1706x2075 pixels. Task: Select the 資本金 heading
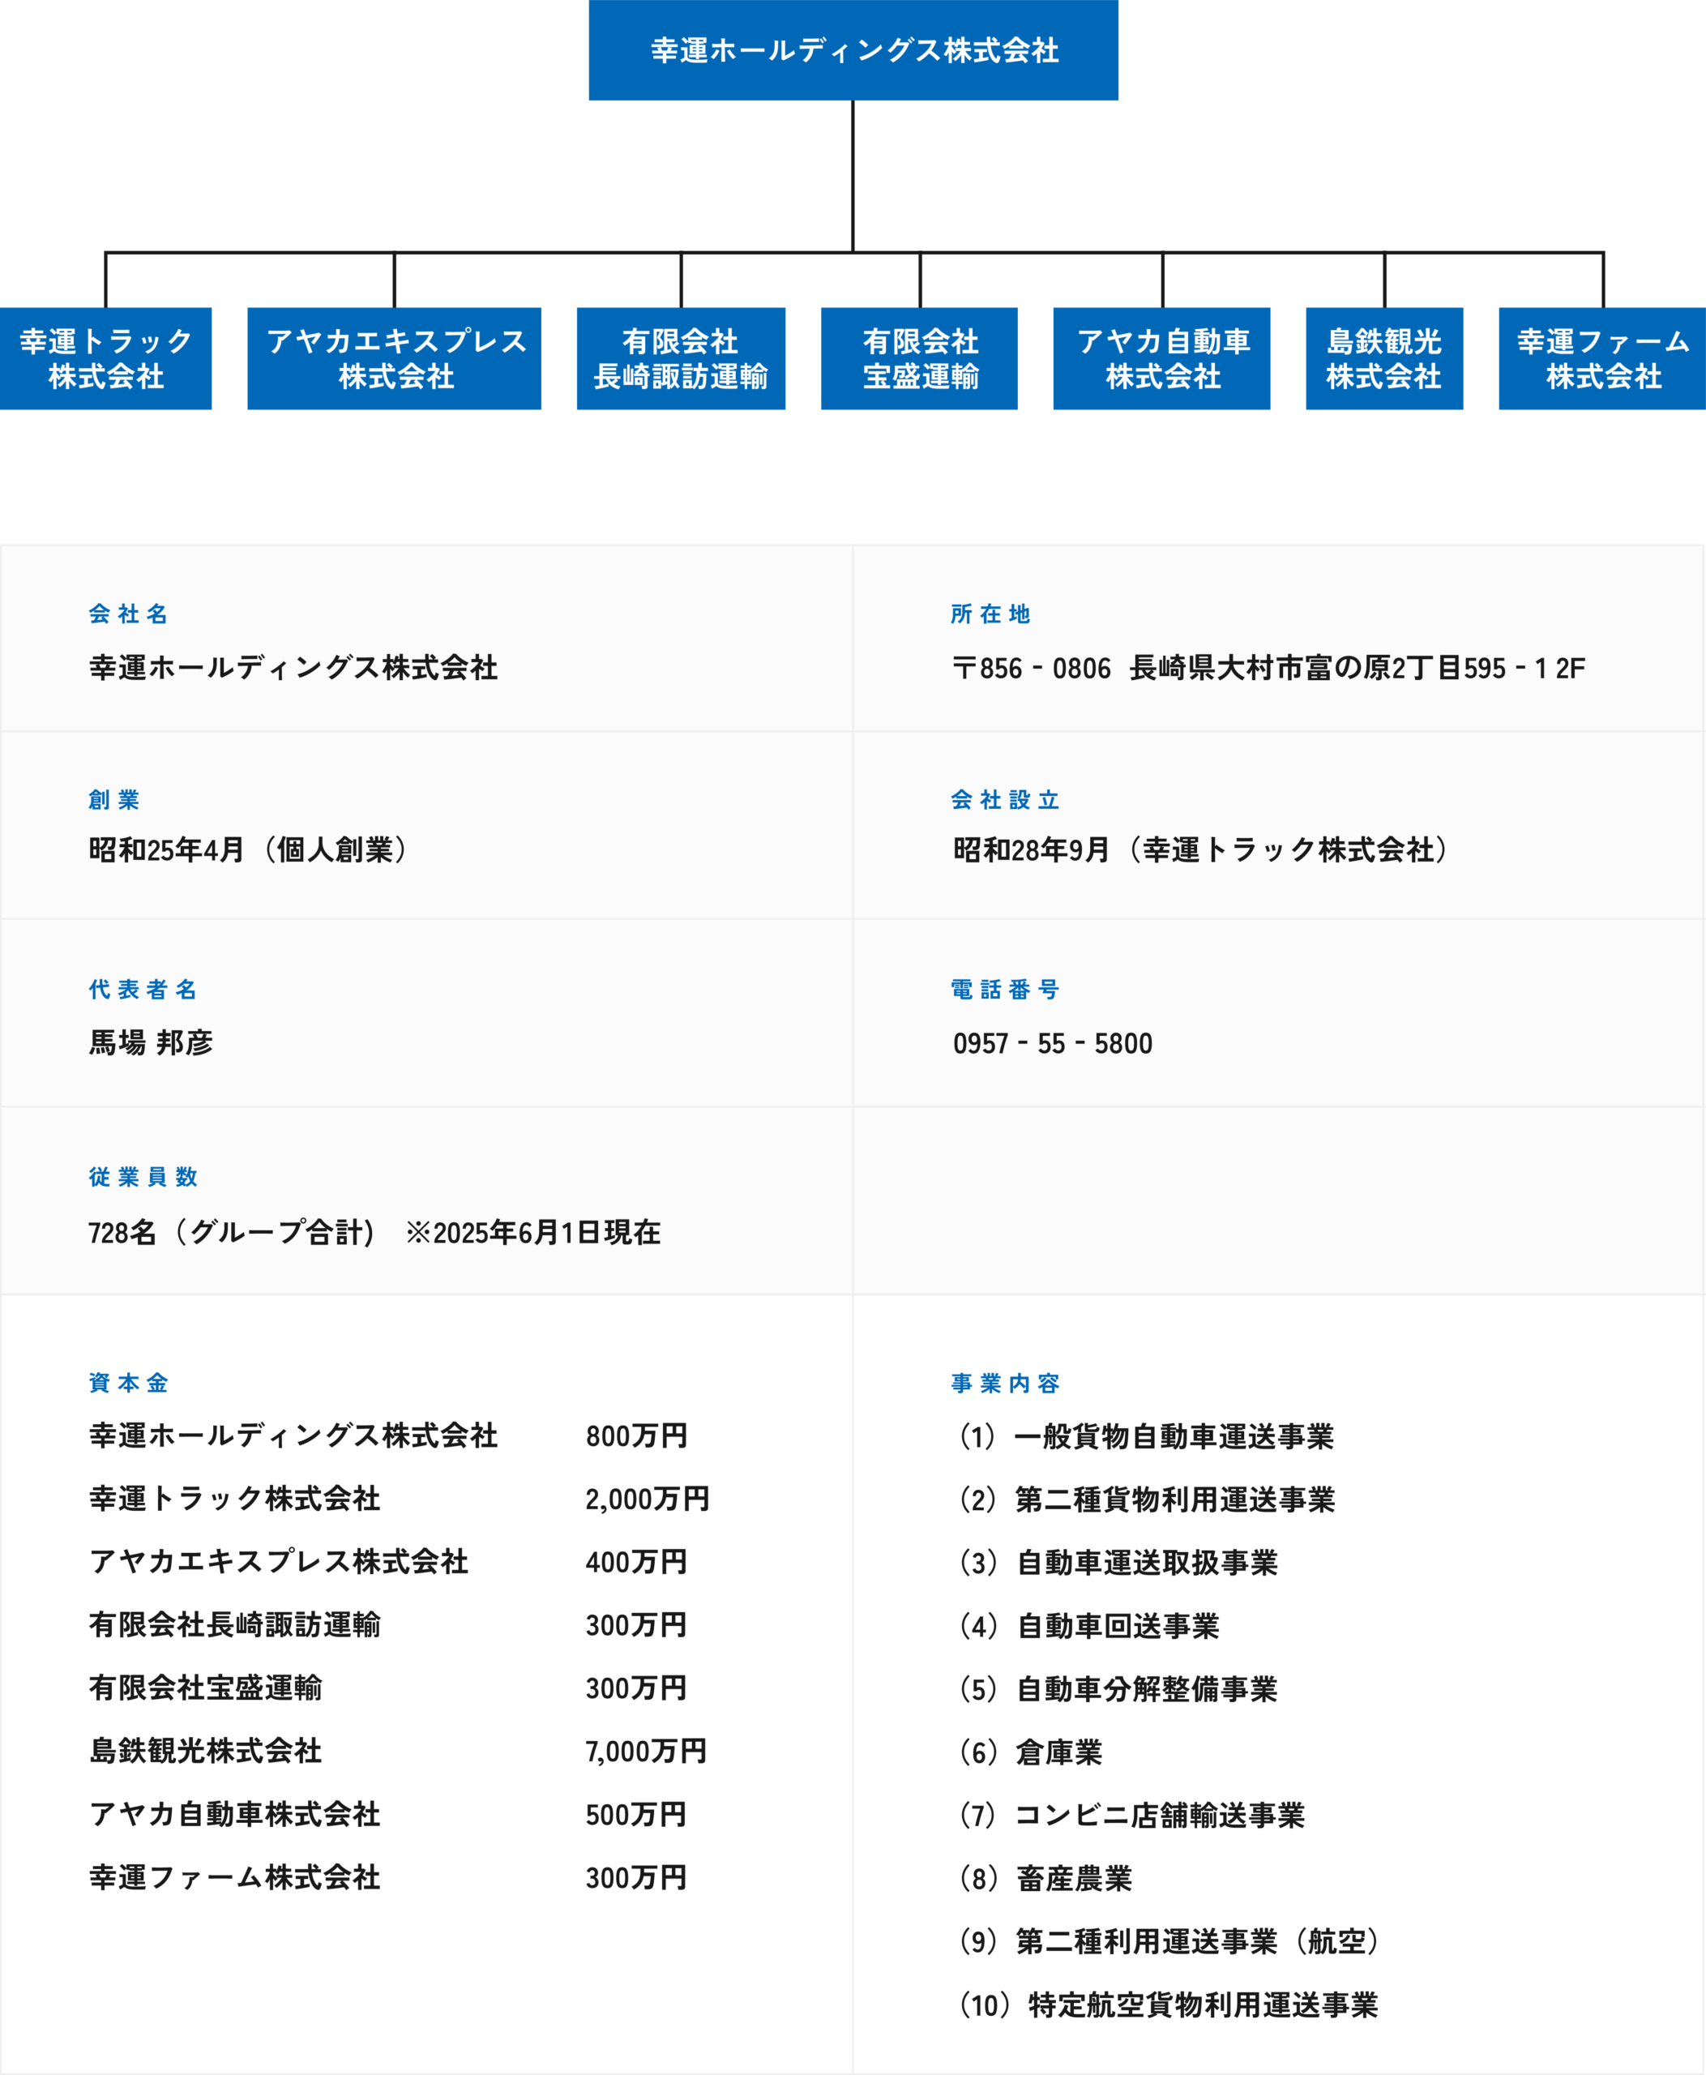(x=126, y=1410)
